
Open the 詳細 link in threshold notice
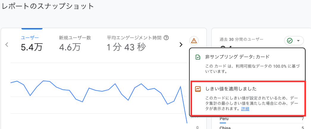(245, 109)
